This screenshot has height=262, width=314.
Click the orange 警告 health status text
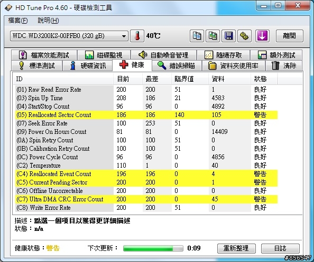pyautogui.click(x=53, y=248)
